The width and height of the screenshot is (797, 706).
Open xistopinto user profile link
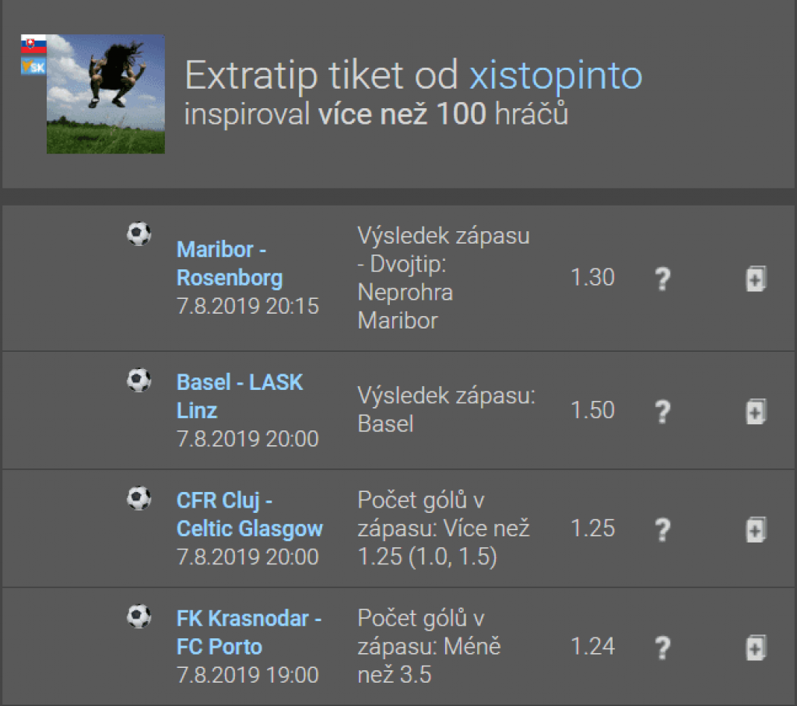[x=556, y=76]
